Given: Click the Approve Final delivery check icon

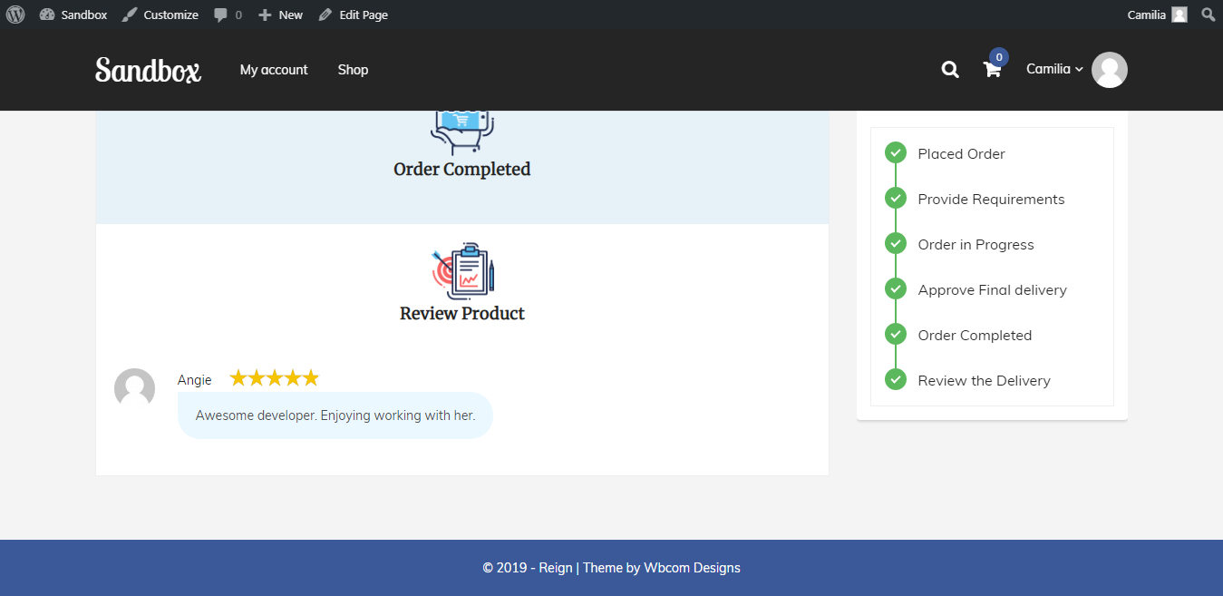Looking at the screenshot, I should pyautogui.click(x=896, y=288).
